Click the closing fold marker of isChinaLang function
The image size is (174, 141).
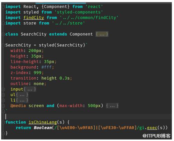point(3,133)
